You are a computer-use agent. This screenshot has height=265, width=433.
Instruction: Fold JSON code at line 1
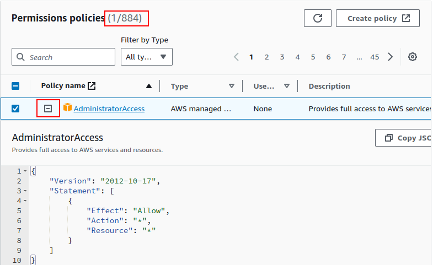pos(25,171)
